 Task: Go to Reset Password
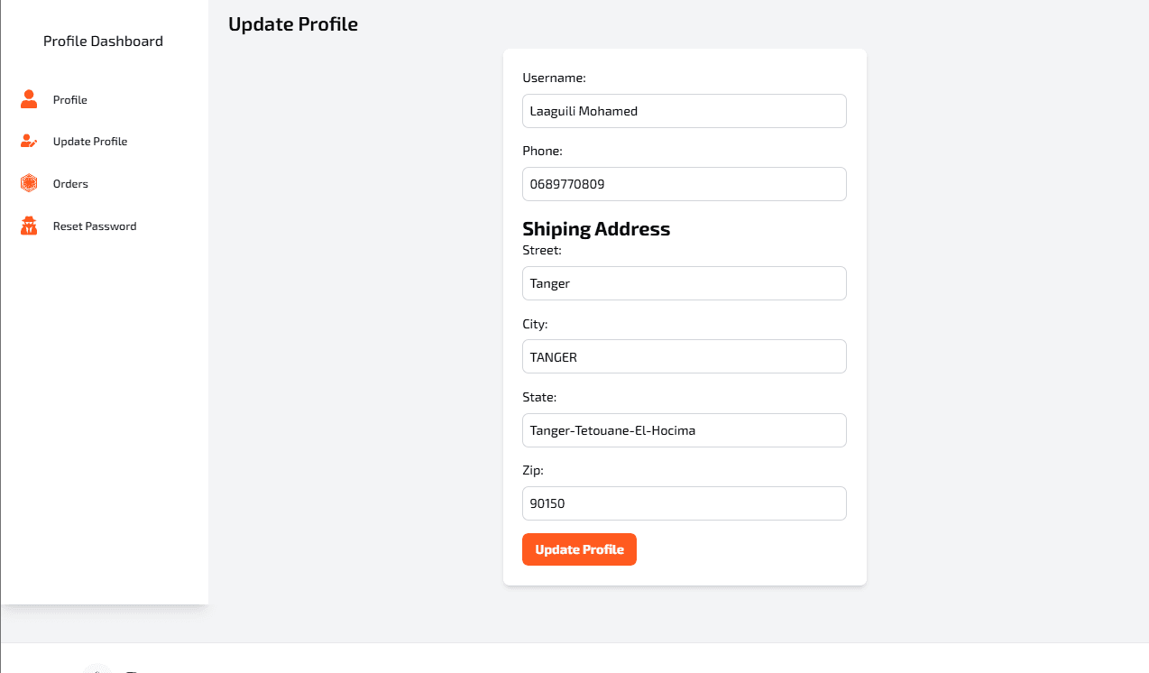[x=96, y=226]
